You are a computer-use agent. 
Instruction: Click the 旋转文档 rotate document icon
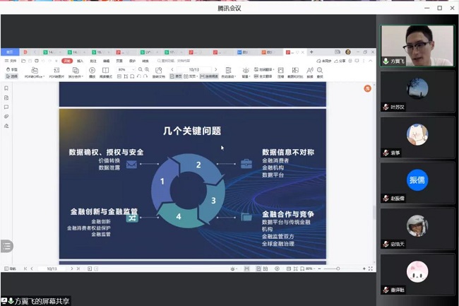[x=159, y=71]
